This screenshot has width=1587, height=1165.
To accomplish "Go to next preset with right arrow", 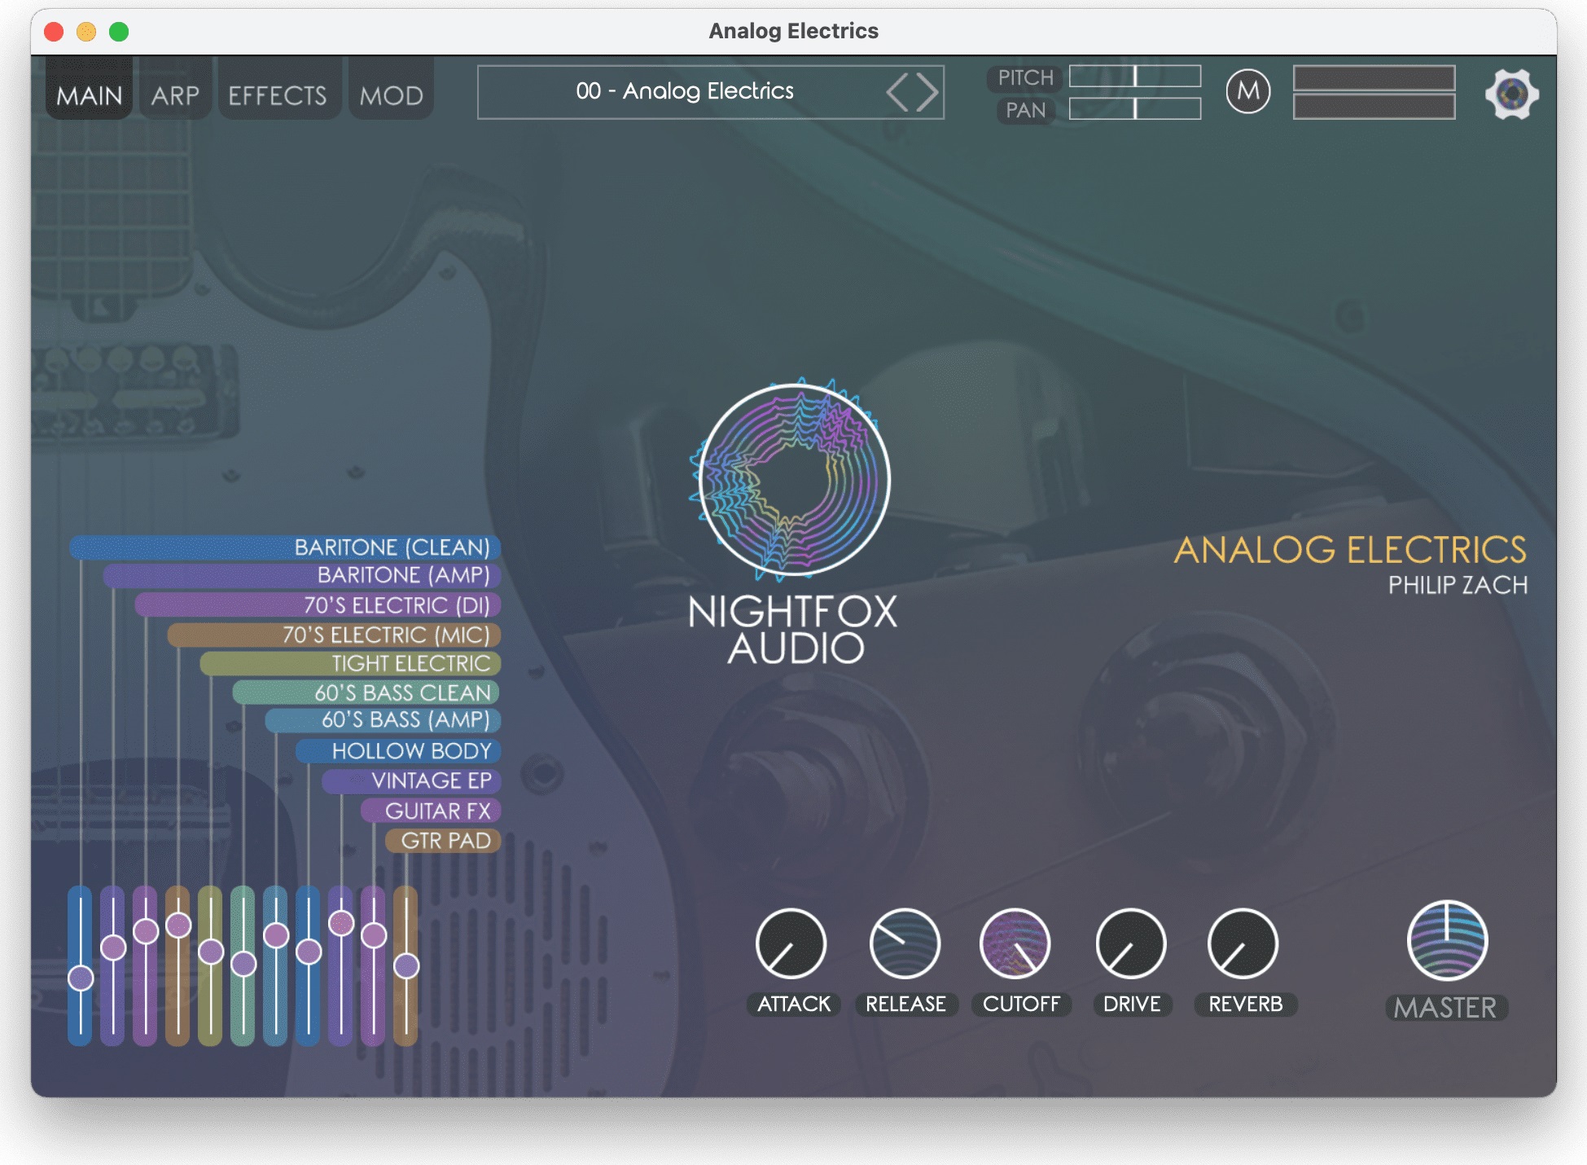I will click(x=927, y=92).
